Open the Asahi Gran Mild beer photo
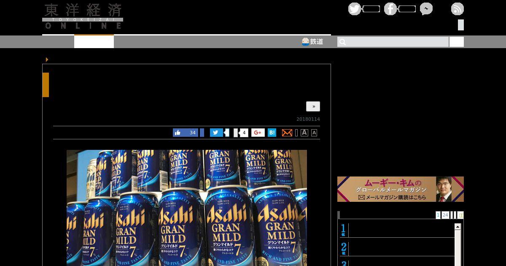This screenshot has width=506, height=266. pos(187,208)
